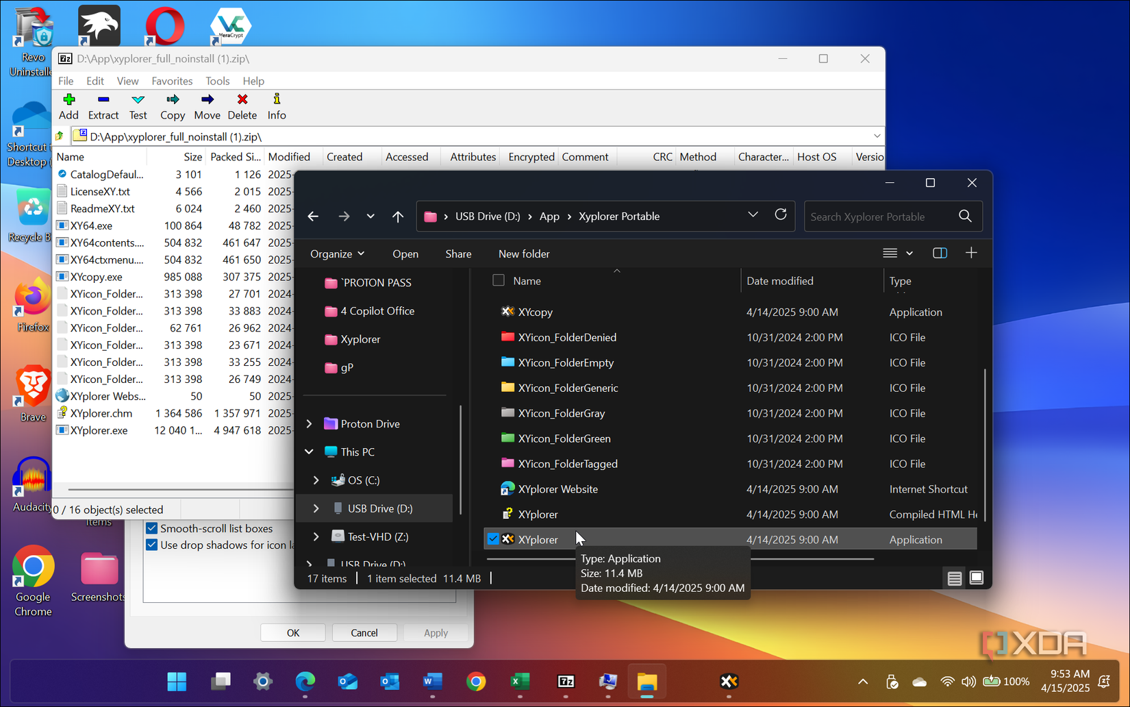1130x707 pixels.
Task: Click the Apply button
Action: (436, 632)
